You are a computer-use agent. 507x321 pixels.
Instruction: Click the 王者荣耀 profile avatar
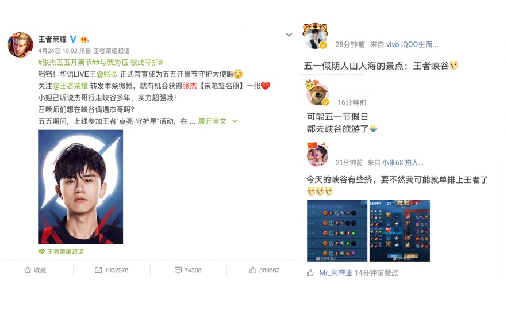[20, 45]
